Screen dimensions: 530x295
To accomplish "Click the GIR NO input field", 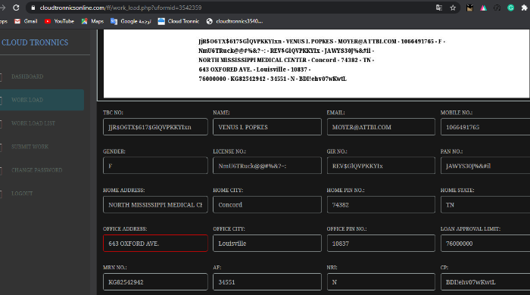I will [381, 166].
